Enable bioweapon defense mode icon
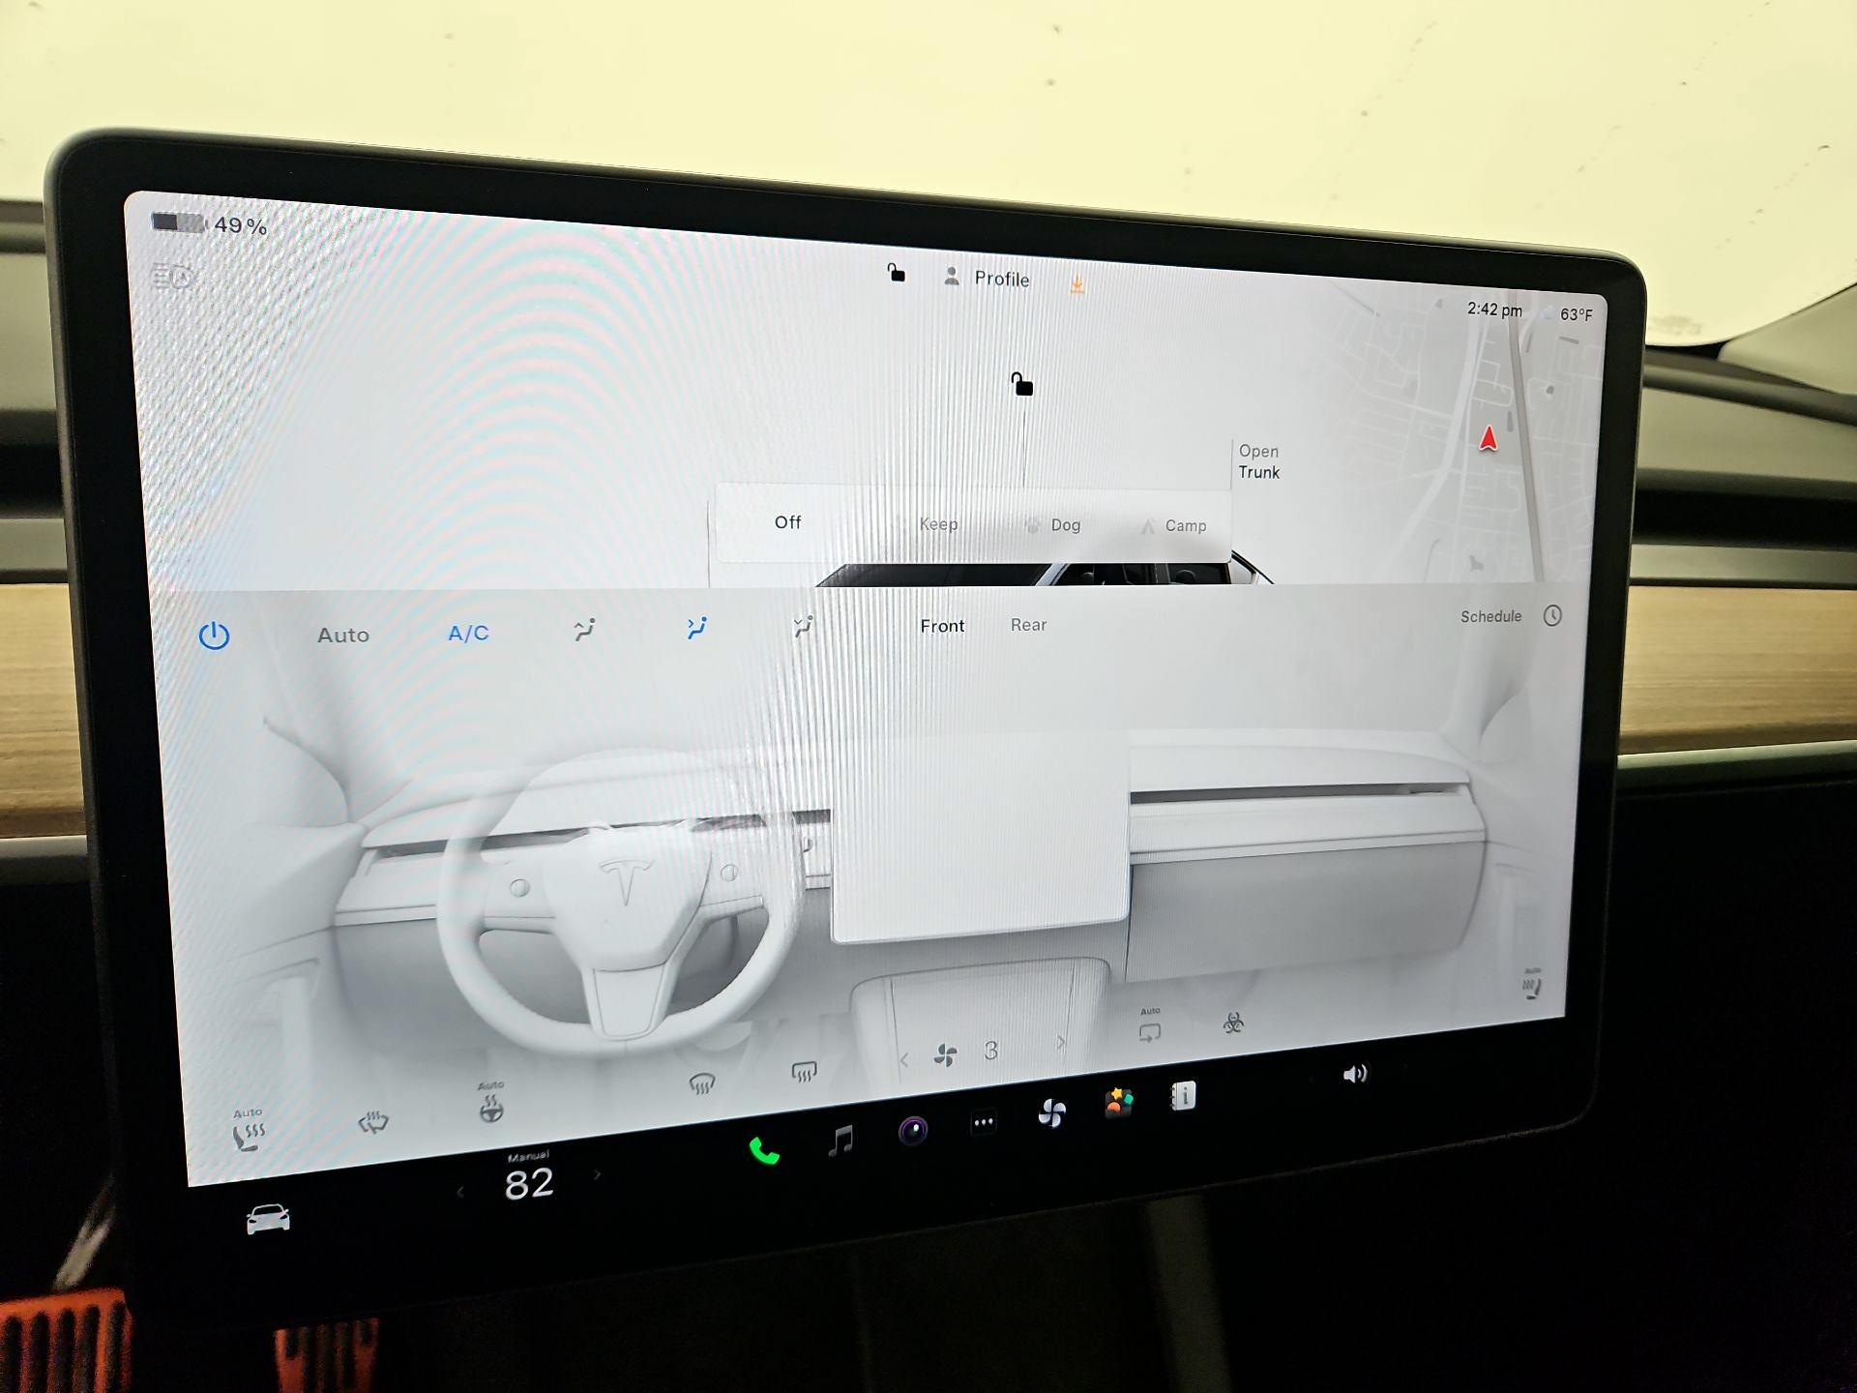 tap(1233, 1023)
